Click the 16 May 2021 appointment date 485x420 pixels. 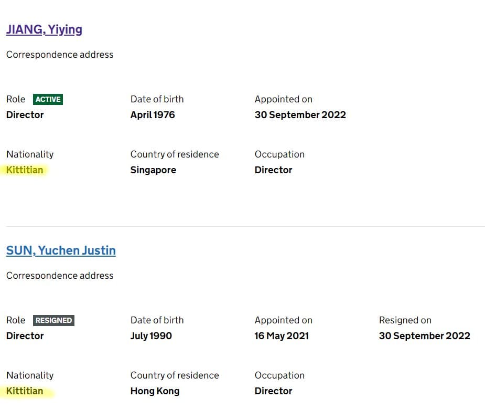282,336
